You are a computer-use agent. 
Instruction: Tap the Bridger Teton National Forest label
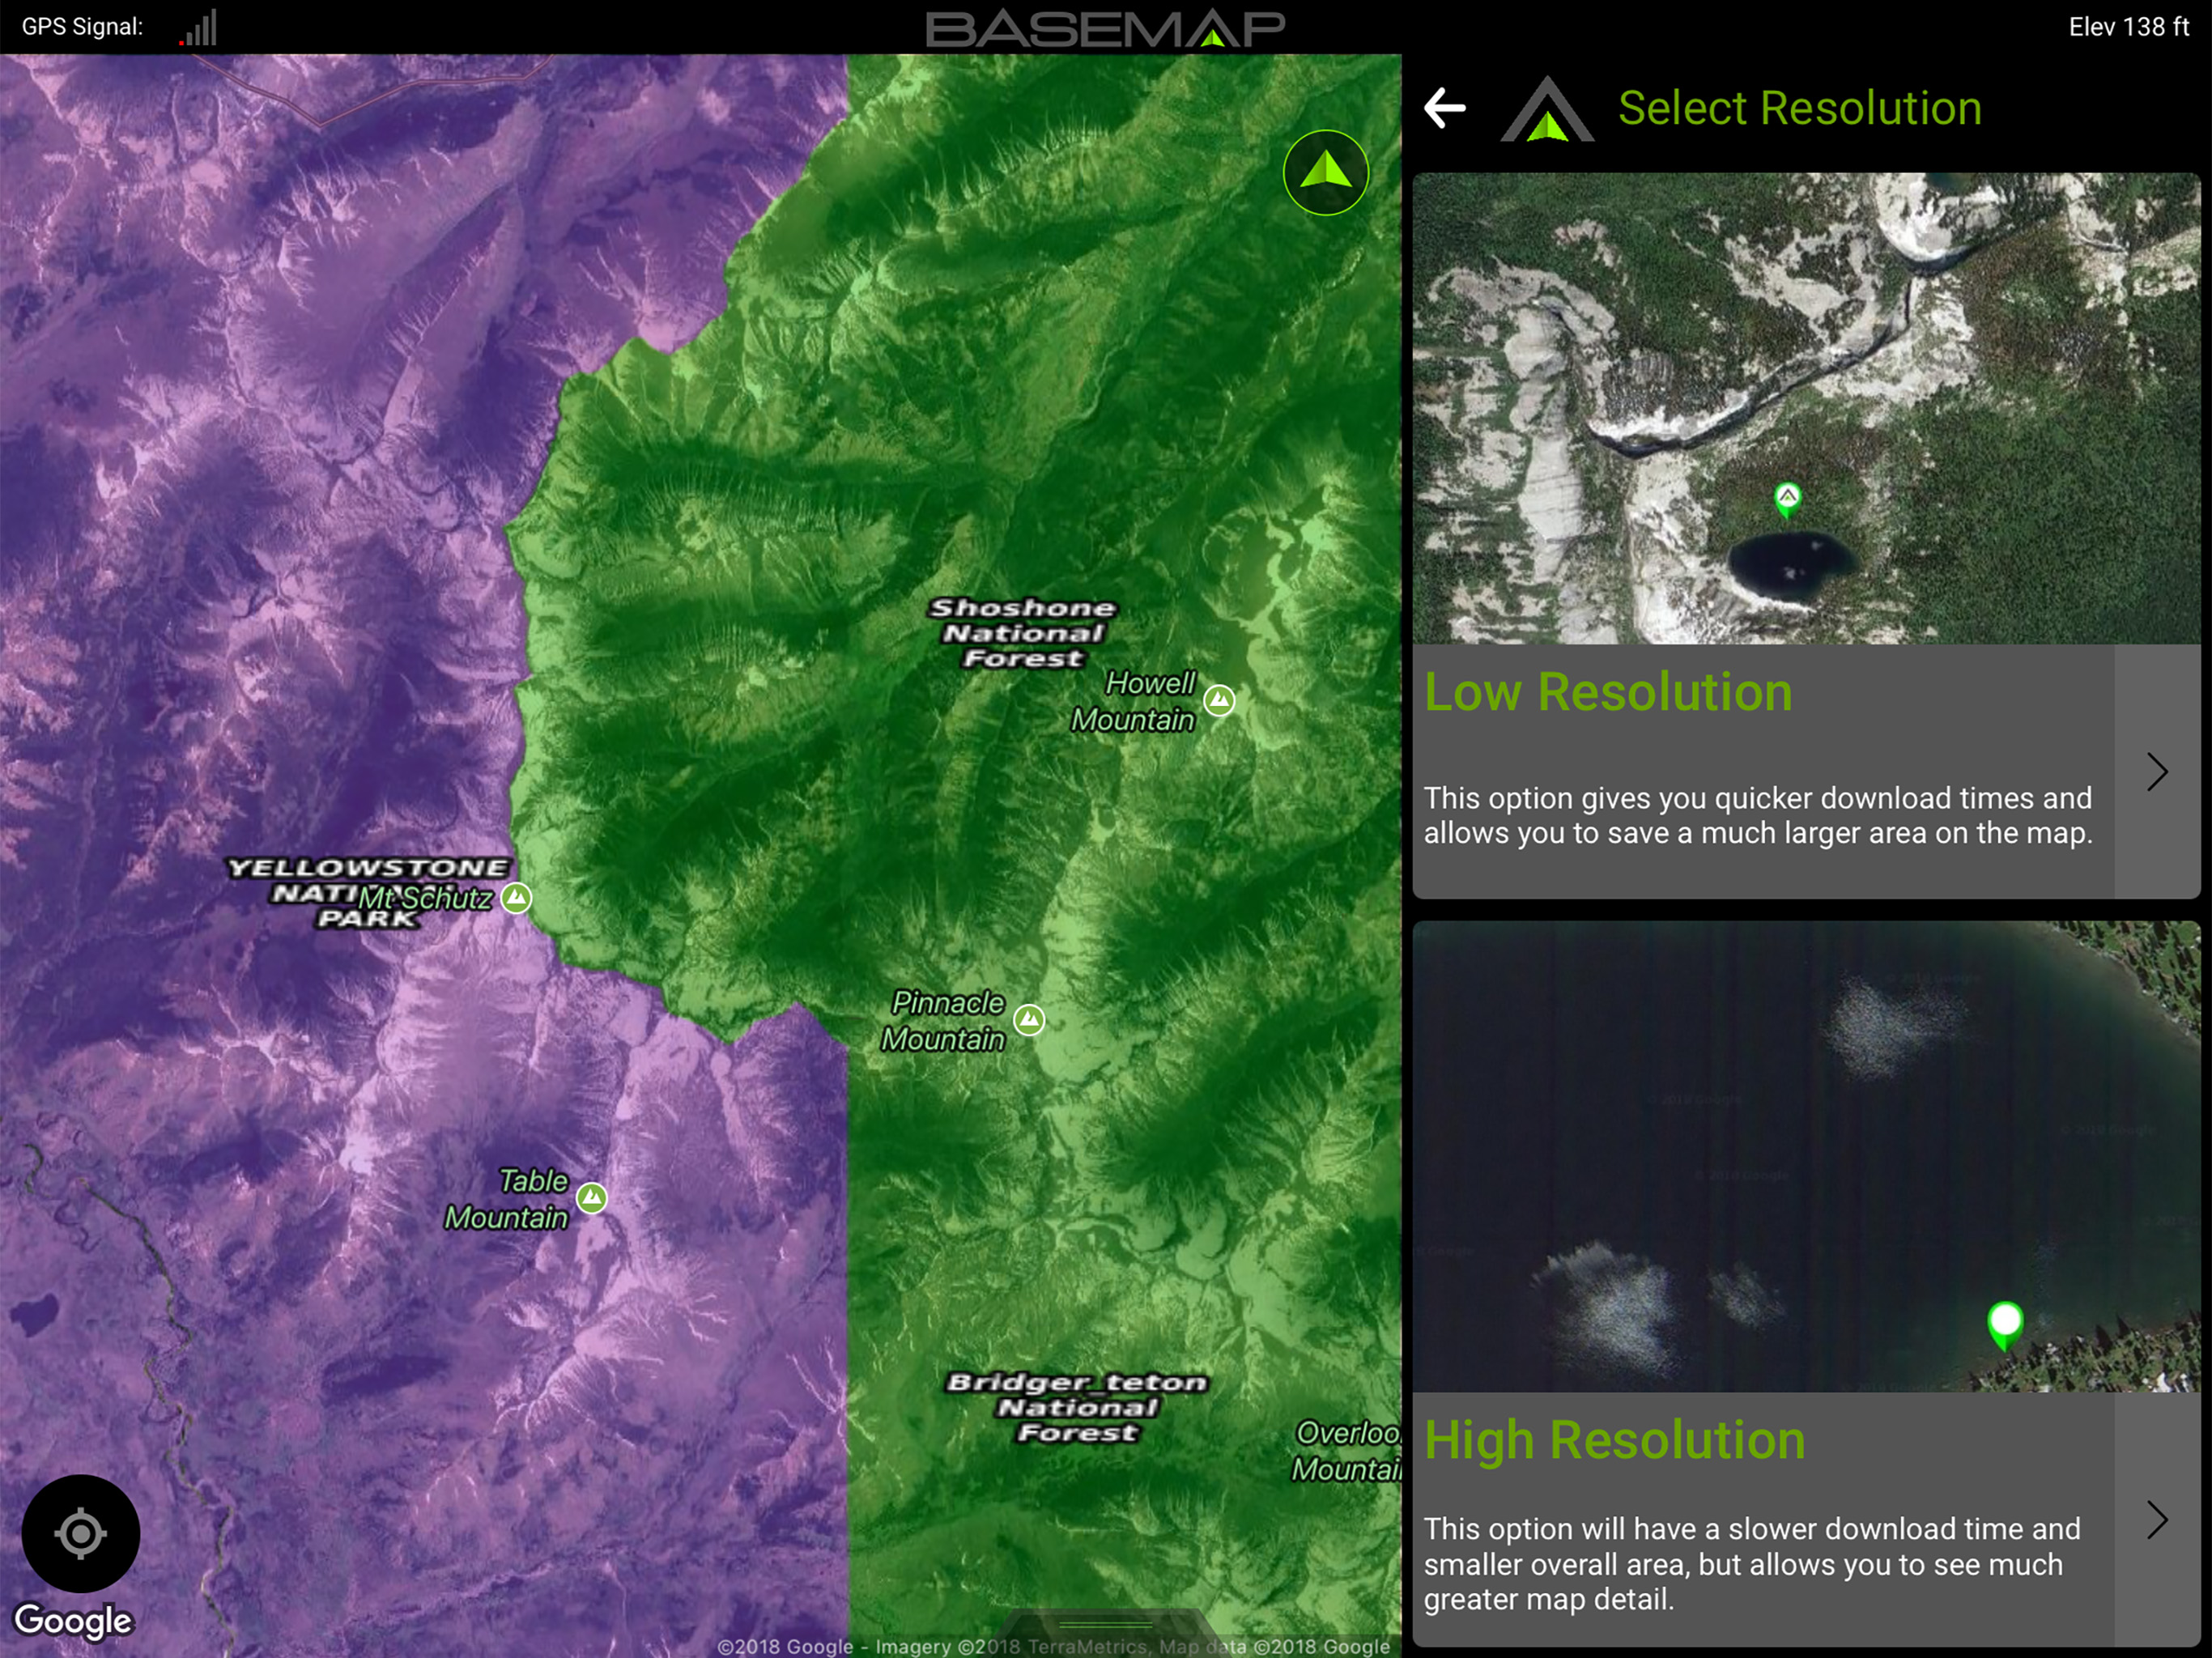point(1077,1407)
